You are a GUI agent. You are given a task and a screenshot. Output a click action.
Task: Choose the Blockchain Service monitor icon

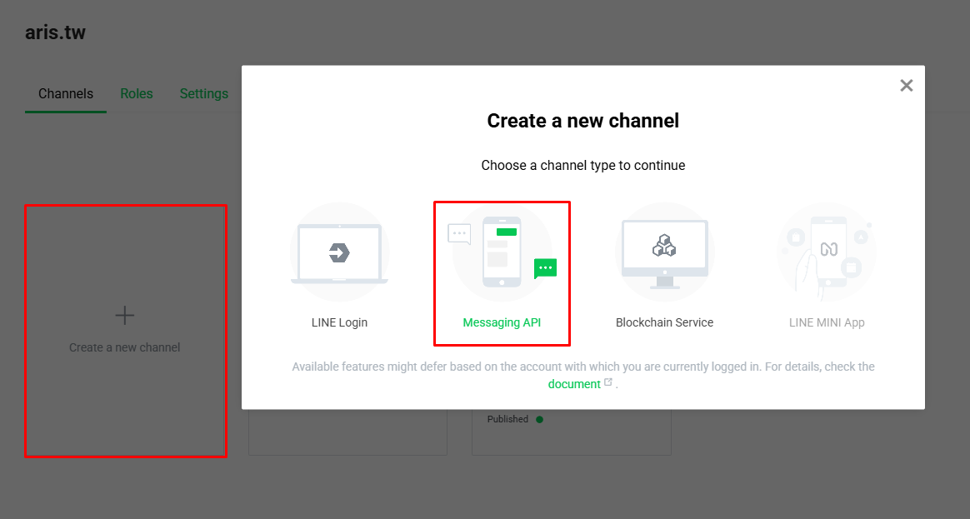pyautogui.click(x=664, y=252)
